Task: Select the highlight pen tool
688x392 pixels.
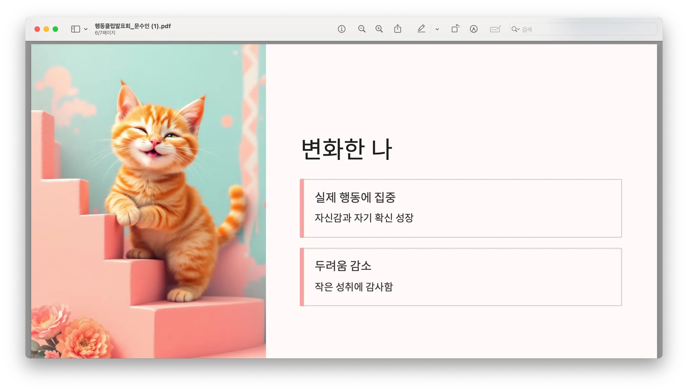Action: click(x=421, y=29)
